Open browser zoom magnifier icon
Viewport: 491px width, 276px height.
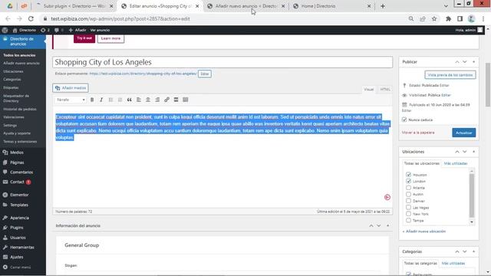[411, 18]
